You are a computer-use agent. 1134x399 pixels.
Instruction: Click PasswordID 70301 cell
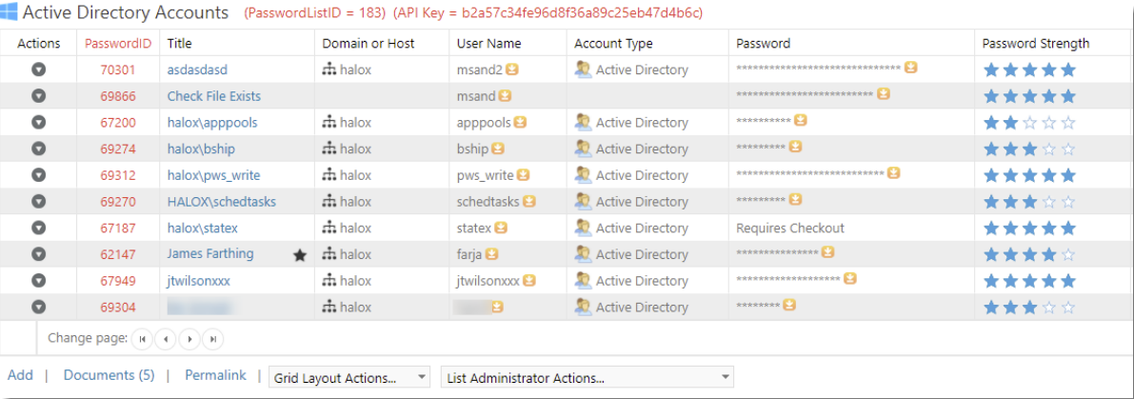[x=118, y=70]
